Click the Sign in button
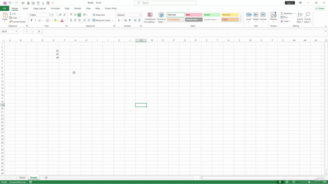The height and width of the screenshot is (184, 328). (290, 3)
